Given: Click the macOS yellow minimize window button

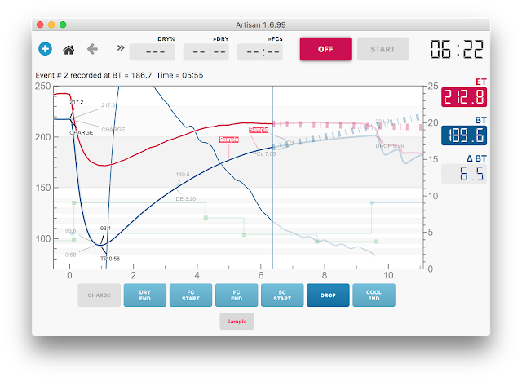Looking at the screenshot, I should click(51, 24).
